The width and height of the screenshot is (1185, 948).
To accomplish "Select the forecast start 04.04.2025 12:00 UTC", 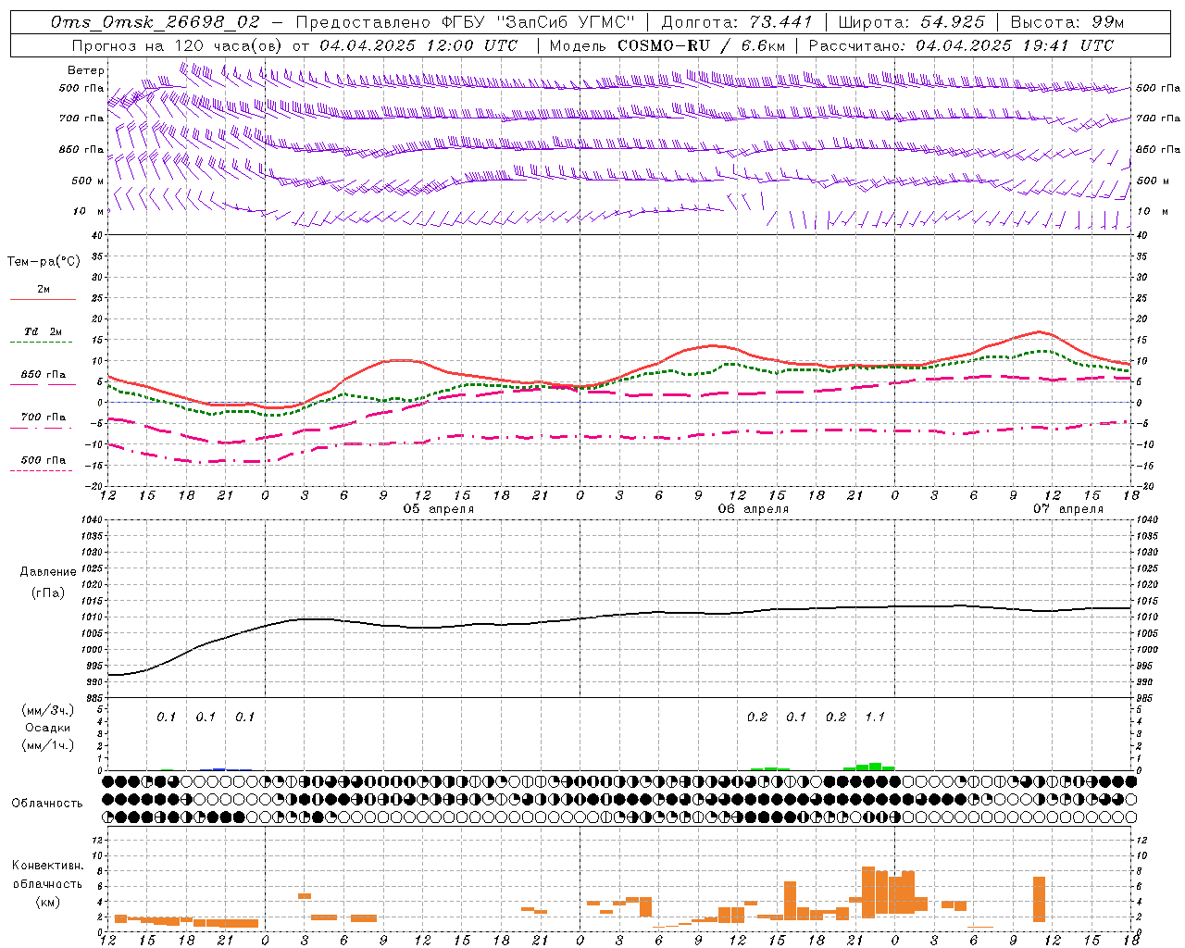I will (418, 45).
